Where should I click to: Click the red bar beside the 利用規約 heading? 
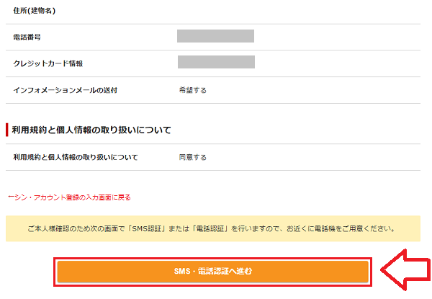(x=6, y=130)
